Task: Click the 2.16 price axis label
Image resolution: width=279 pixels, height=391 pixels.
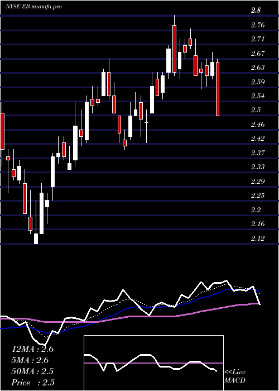Action: pyautogui.click(x=258, y=224)
